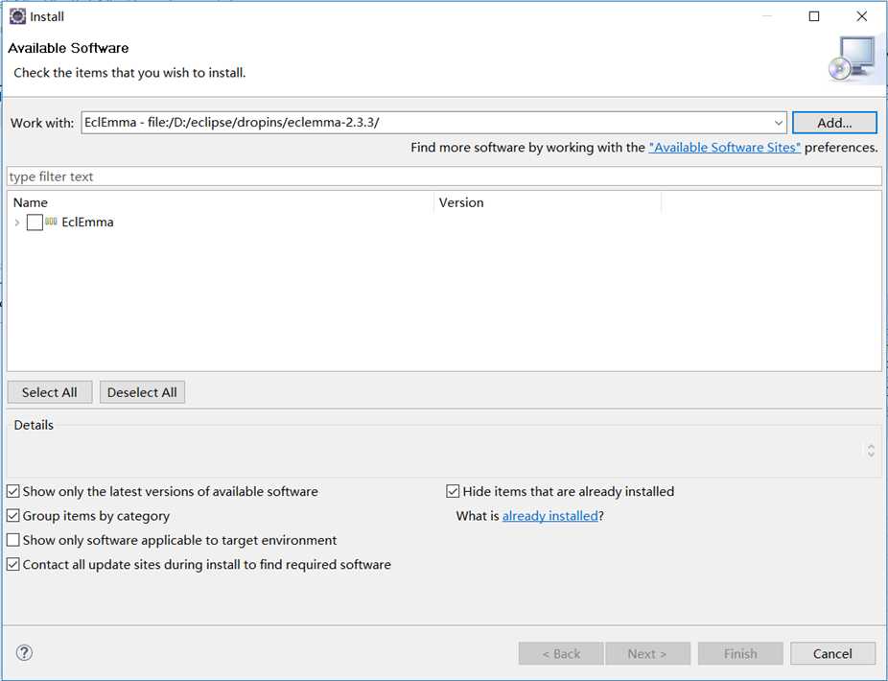888x681 pixels.
Task: Click the Available Software heading
Action: 68,48
